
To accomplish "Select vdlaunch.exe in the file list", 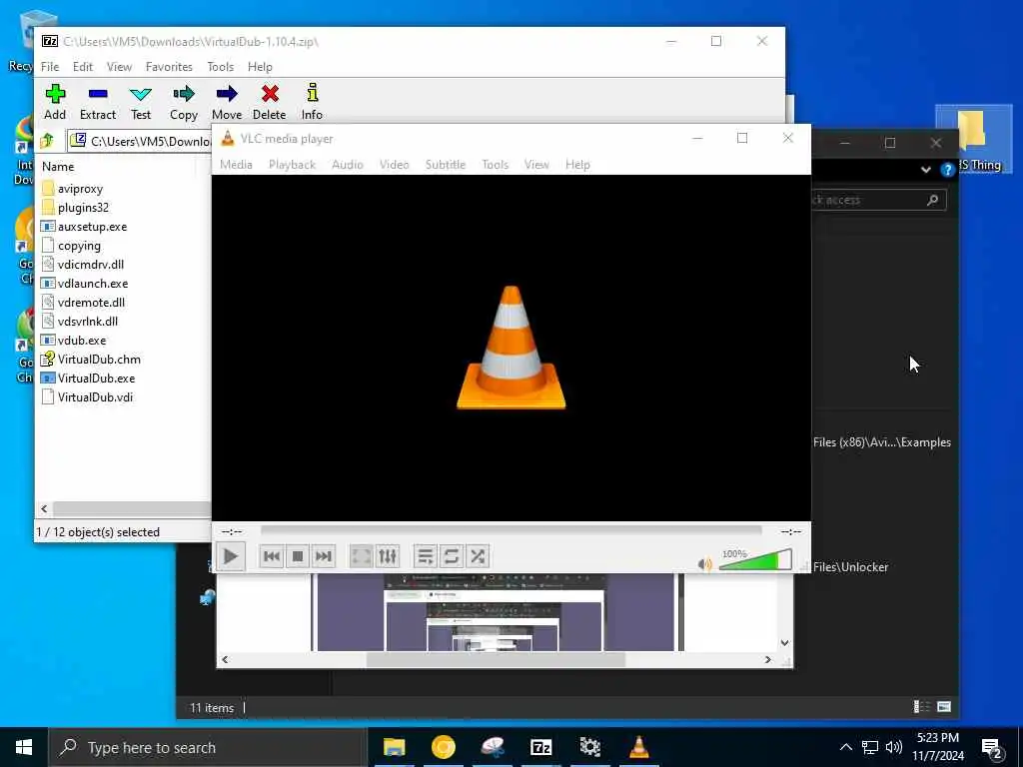I will click(x=93, y=283).
